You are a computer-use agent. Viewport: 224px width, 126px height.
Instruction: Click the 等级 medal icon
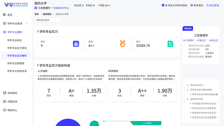click(123, 44)
